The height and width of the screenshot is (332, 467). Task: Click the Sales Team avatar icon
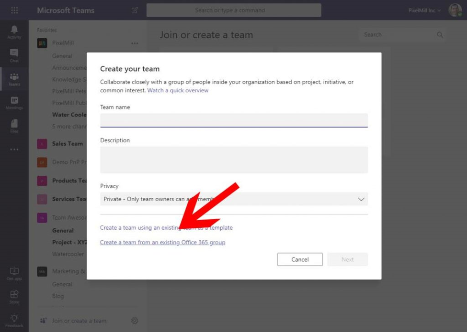pyautogui.click(x=42, y=144)
